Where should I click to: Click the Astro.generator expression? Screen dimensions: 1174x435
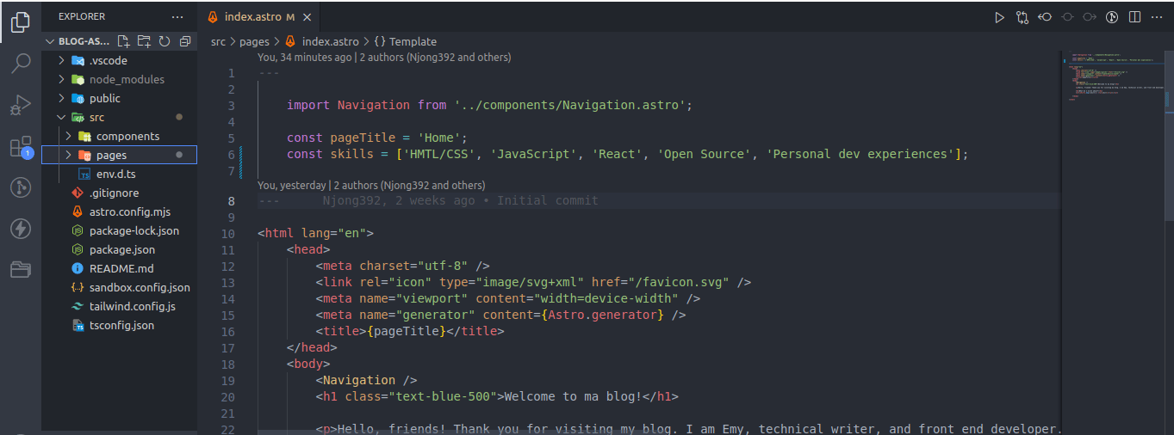[603, 315]
